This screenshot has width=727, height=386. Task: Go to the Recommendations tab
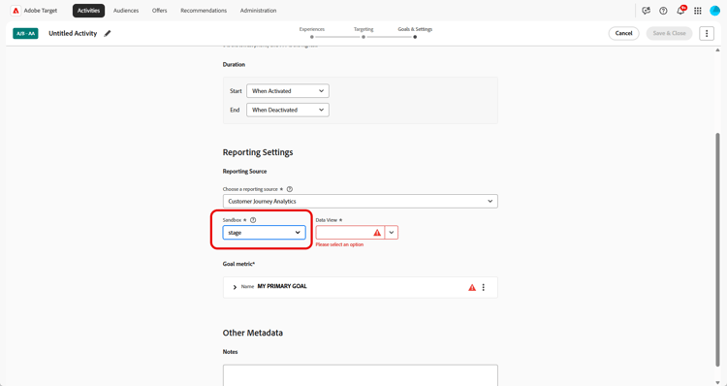point(204,11)
